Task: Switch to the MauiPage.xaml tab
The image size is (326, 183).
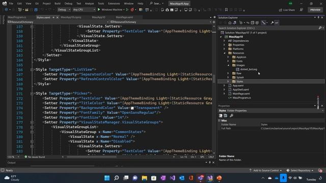Action: pyautogui.click(x=124, y=17)
